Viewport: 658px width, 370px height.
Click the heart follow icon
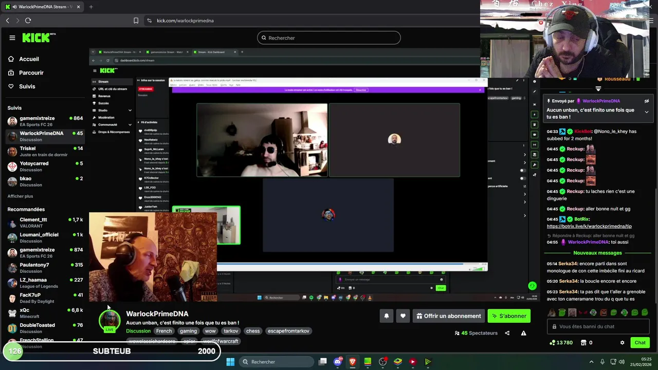[403, 316]
